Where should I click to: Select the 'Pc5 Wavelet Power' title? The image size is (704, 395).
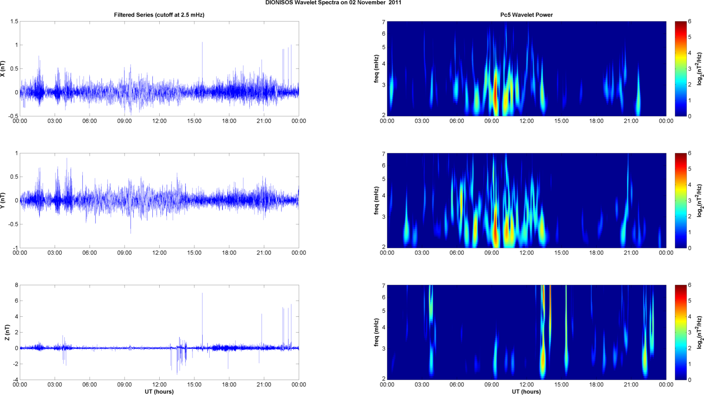click(526, 15)
